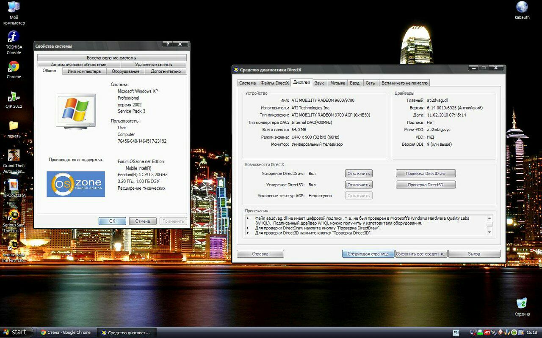Select the Общие tab

(49, 71)
